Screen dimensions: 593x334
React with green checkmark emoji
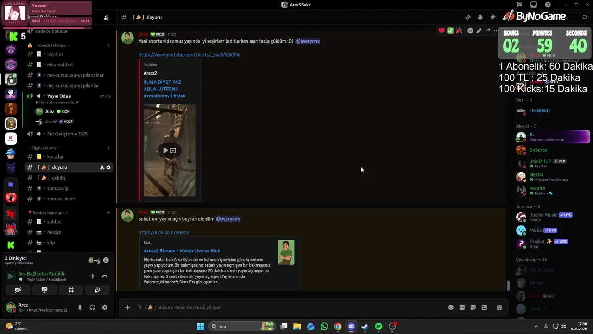pos(450,31)
